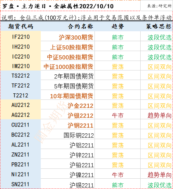Image resolution: width=173 pixels, height=189 pixels.
Task: Click 趋势单向 strategy in the AG2212 row
Action: (160, 115)
